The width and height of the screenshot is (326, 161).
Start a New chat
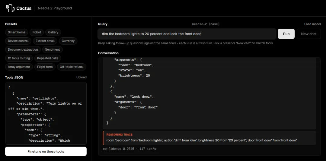click(x=309, y=34)
